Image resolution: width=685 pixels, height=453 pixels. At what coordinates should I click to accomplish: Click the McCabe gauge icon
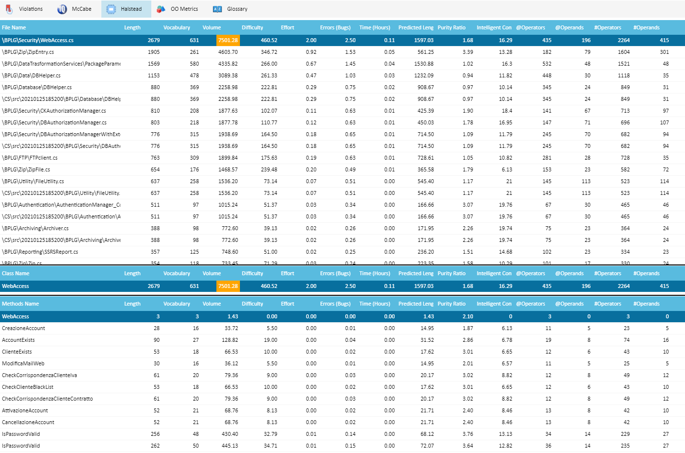[x=62, y=9]
